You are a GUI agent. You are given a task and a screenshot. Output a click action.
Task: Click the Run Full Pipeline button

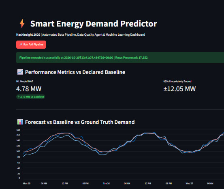click(x=31, y=45)
